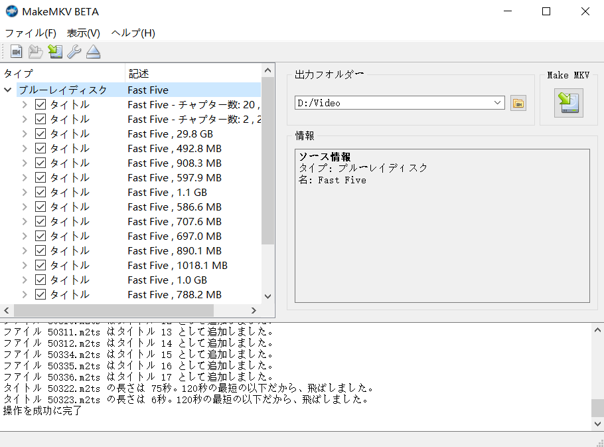Collapse the ブルーレイディスク tree node
604x447 pixels.
click(7, 90)
